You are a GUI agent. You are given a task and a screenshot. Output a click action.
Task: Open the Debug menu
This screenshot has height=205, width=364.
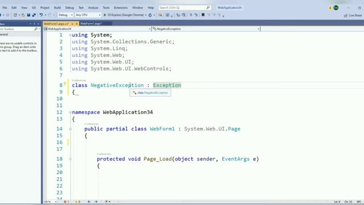coord(69,7)
